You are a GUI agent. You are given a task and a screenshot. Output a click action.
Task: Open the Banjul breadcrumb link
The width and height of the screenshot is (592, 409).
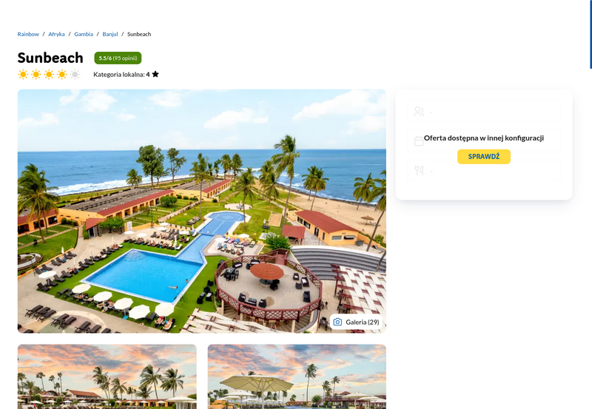(x=110, y=34)
